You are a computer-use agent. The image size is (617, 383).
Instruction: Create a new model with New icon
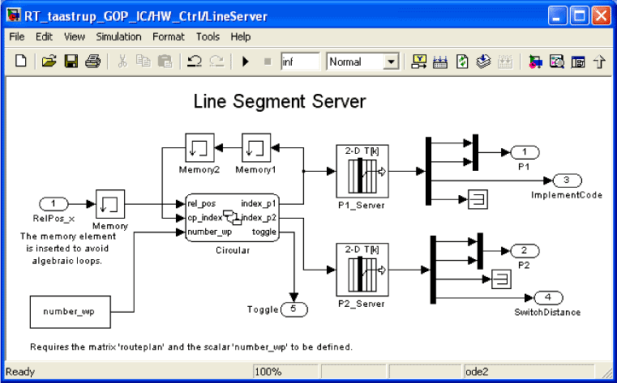(21, 62)
